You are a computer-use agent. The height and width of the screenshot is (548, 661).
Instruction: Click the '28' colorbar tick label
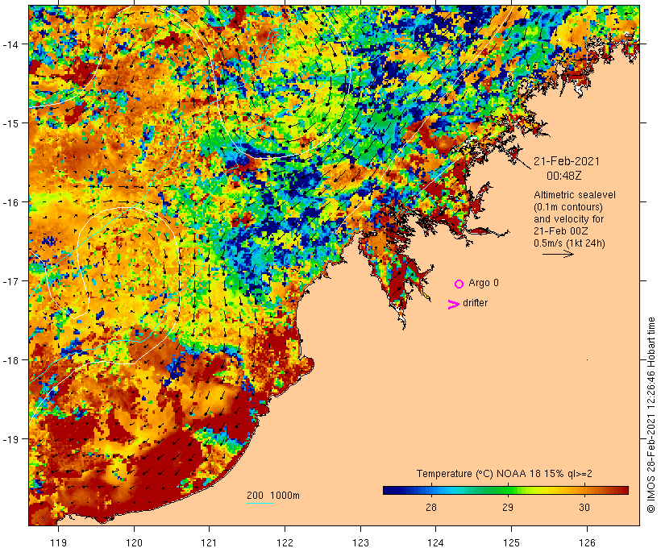430,507
